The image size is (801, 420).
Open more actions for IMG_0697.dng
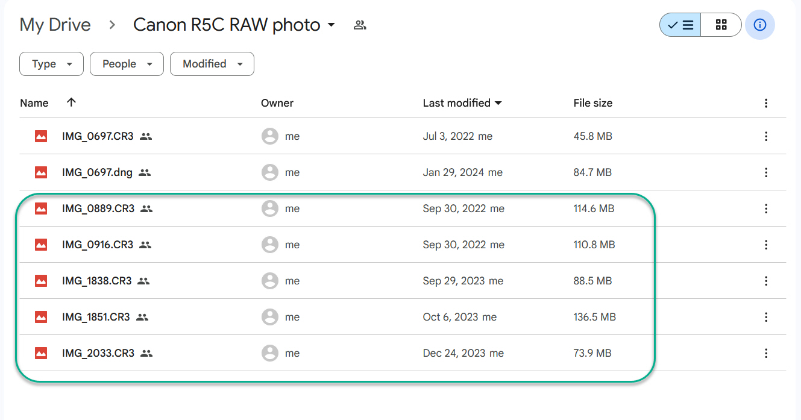tap(766, 172)
